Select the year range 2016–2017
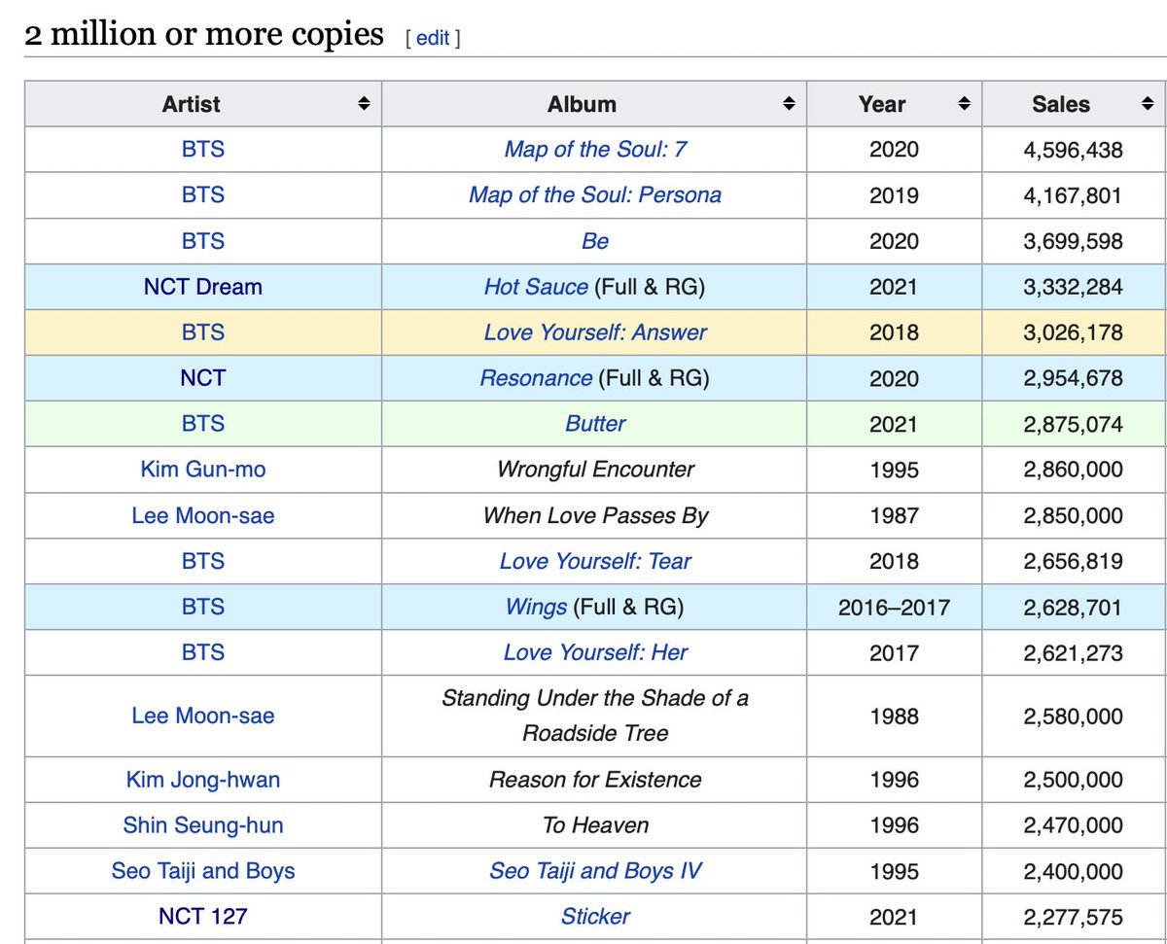1167x944 pixels. [x=894, y=607]
